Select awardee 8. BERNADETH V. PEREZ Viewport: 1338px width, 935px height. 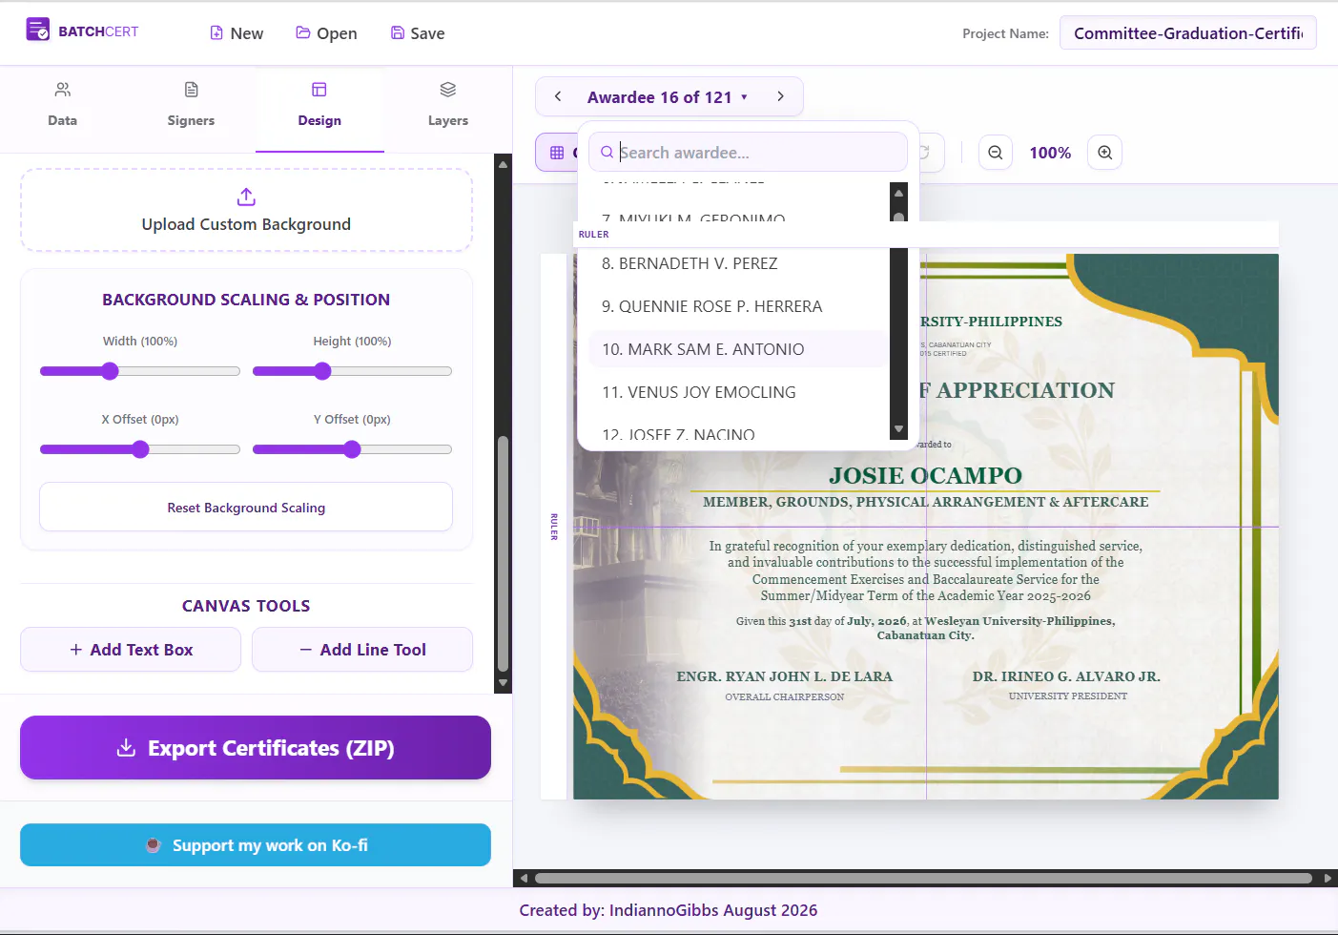(x=738, y=263)
